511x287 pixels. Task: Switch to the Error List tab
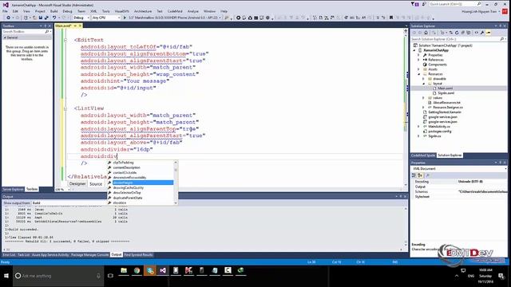[9, 255]
